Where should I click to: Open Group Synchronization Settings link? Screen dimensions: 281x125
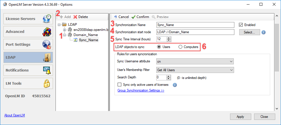click(x=141, y=91)
